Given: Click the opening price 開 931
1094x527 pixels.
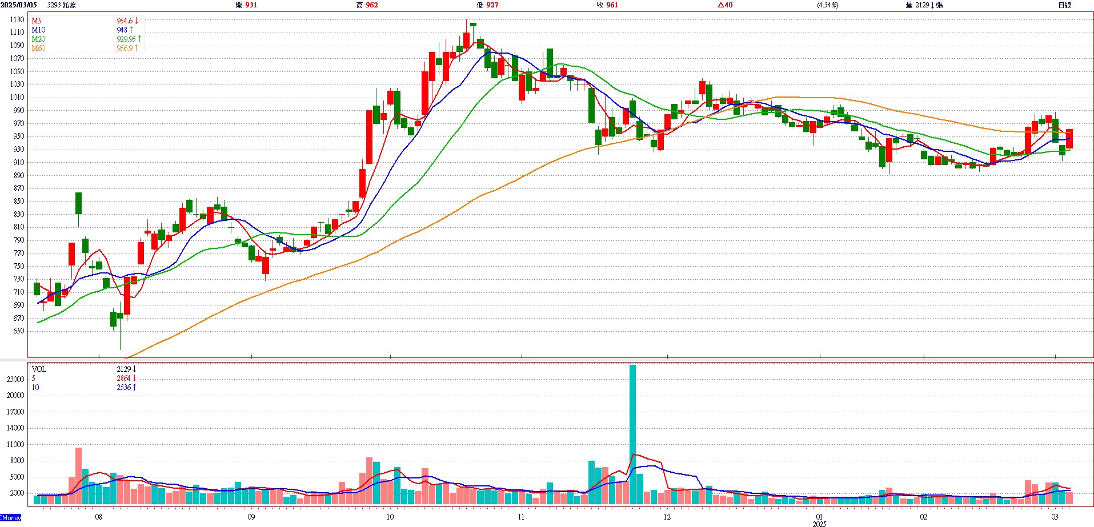Looking at the screenshot, I should coord(246,5).
